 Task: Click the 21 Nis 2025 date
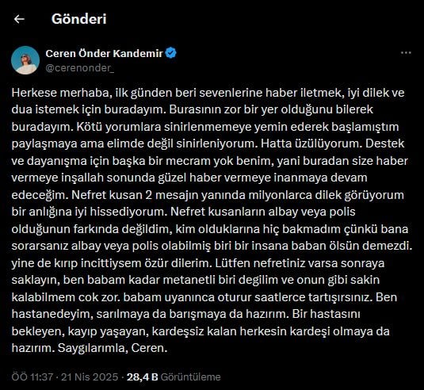click(90, 377)
